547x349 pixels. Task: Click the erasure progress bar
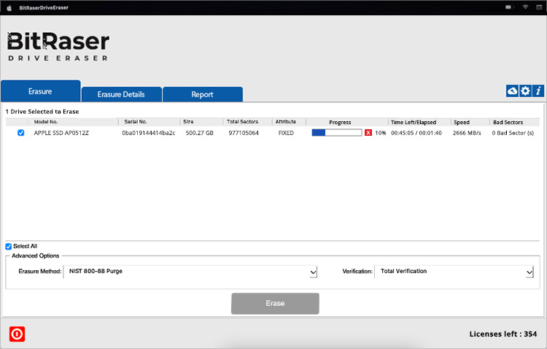[337, 133]
